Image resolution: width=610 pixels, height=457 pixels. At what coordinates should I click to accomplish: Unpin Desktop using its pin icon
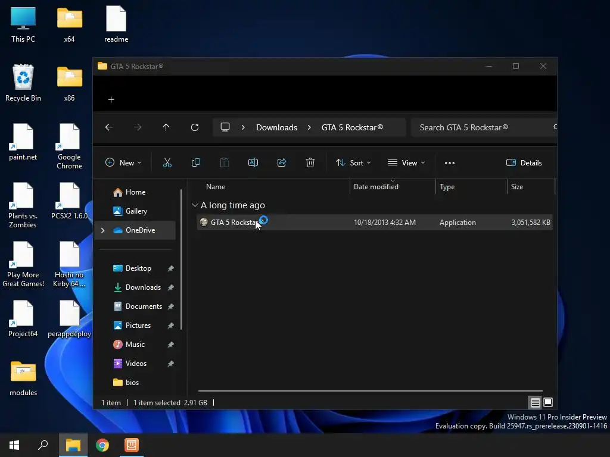click(x=170, y=268)
